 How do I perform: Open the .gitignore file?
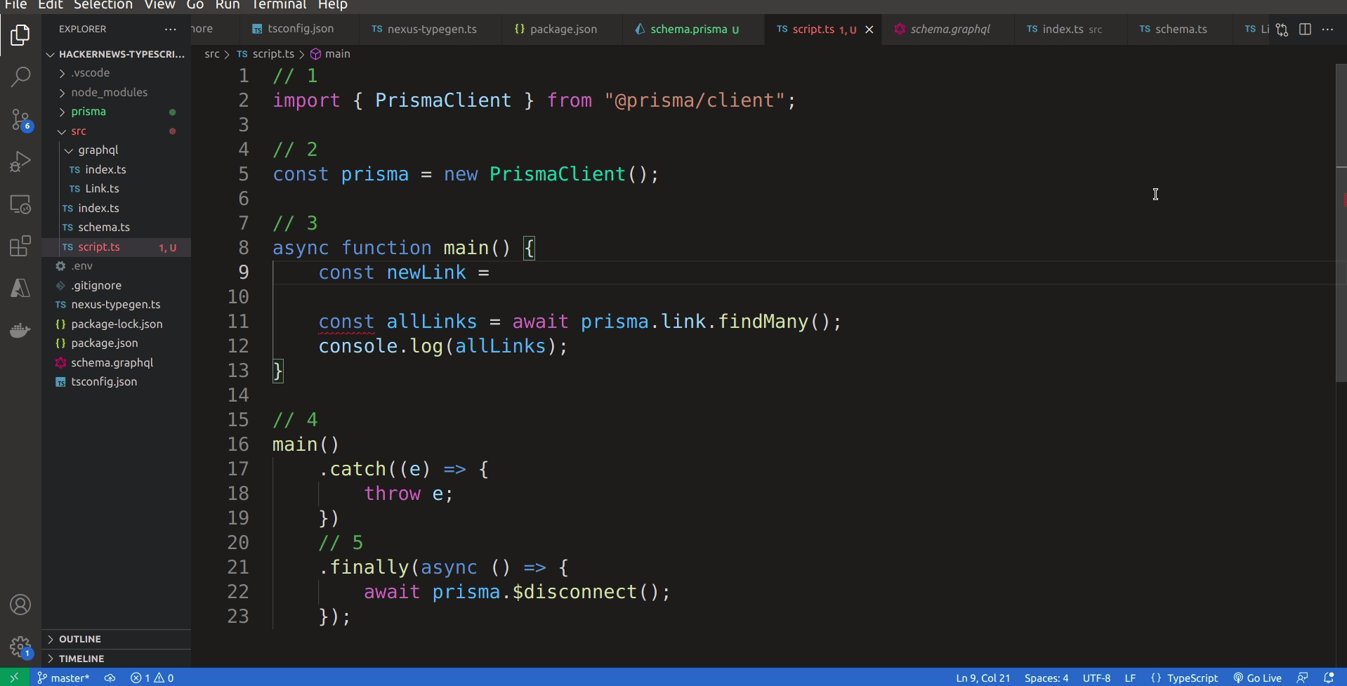[x=117, y=286]
